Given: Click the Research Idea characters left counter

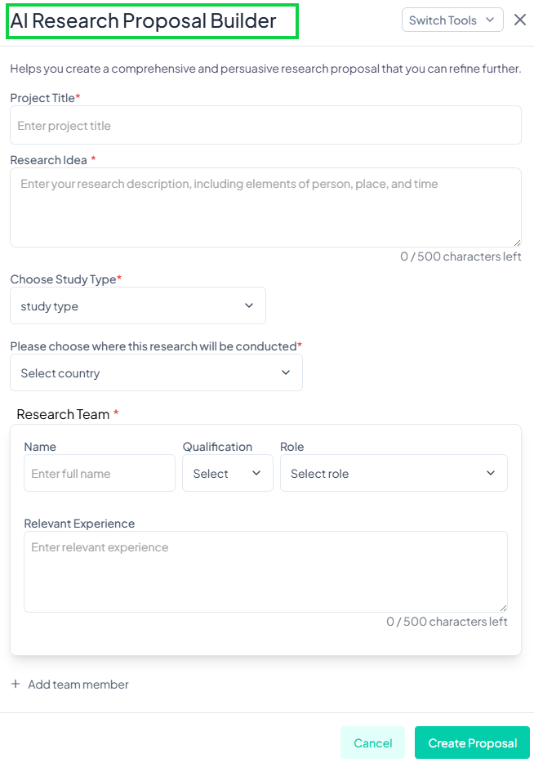Looking at the screenshot, I should [x=461, y=256].
